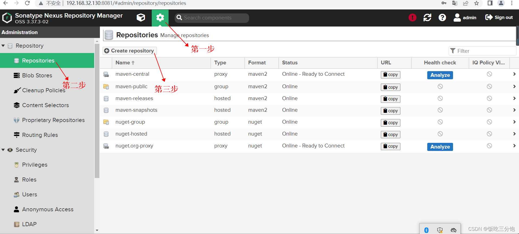Open the Administration gear icon

[x=160, y=18]
